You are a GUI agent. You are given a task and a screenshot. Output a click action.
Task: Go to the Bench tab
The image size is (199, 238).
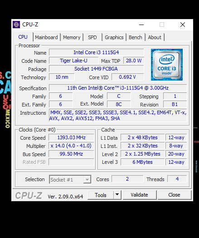(x=136, y=37)
